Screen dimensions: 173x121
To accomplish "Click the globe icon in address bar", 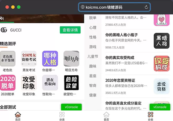I will click(x=82, y=7).
